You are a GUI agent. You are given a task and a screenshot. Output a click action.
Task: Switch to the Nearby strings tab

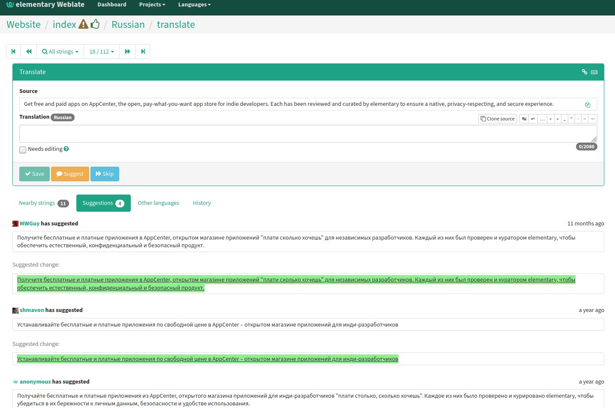tap(44, 203)
